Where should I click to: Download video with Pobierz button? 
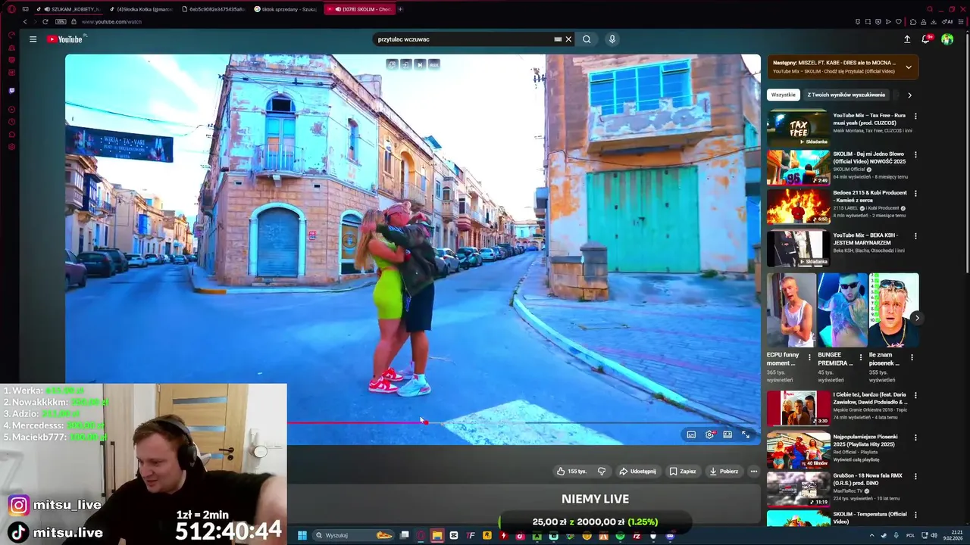coord(724,471)
